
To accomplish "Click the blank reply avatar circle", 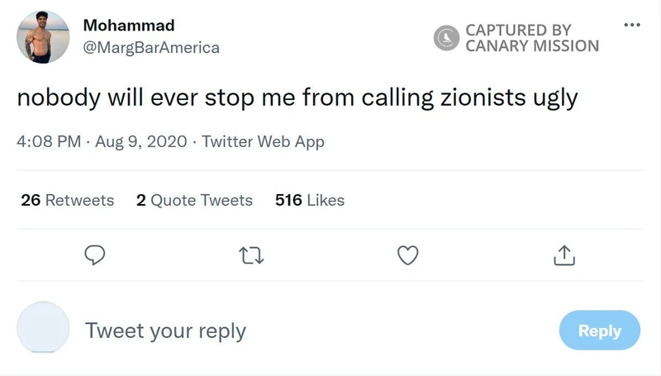I will pos(43,330).
